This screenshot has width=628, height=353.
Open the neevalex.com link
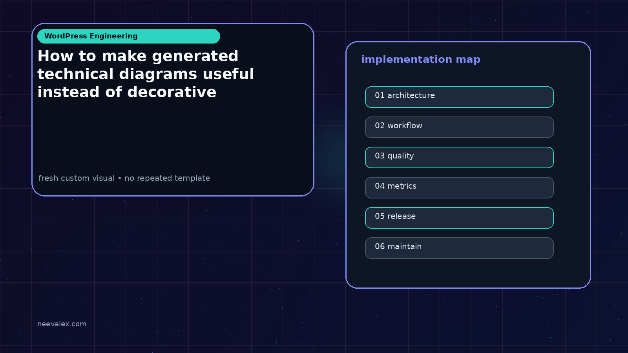point(62,324)
